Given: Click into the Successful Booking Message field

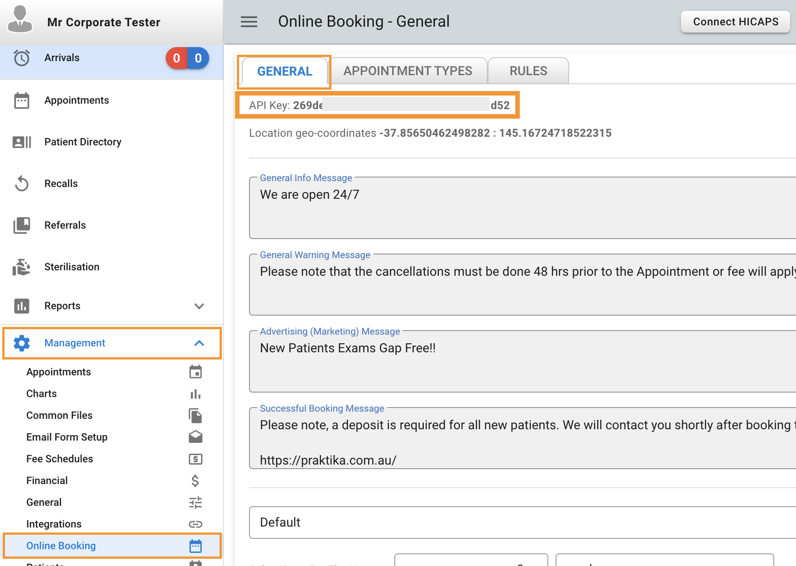Looking at the screenshot, I should pyautogui.click(x=523, y=438).
